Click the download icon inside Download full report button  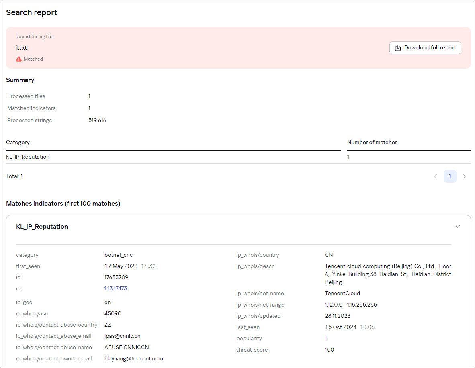[397, 48]
